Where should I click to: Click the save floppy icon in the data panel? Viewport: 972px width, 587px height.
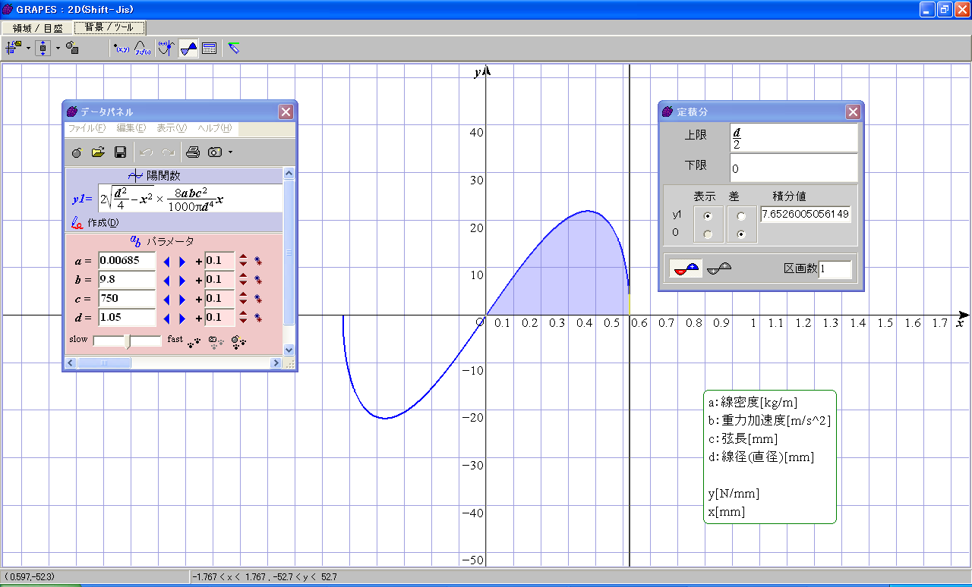coord(120,152)
